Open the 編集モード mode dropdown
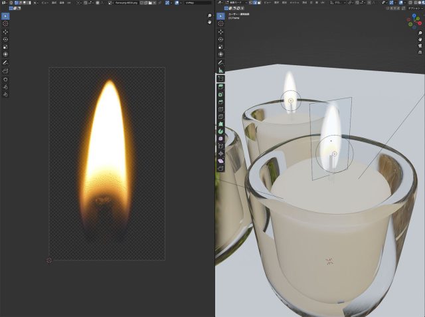 pyautogui.click(x=236, y=3)
